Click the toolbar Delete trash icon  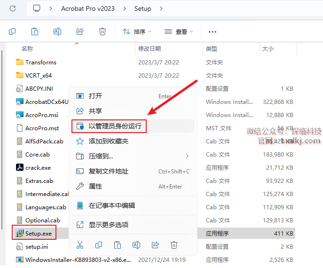point(102,32)
